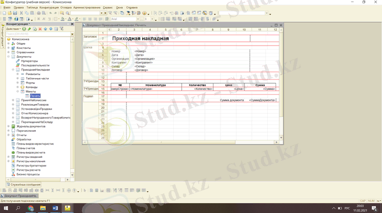Click the red delete icon in Configuration panel

(x=40, y=29)
